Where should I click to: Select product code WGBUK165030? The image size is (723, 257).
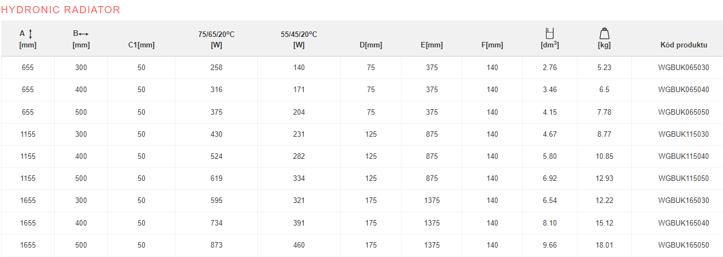683,201
